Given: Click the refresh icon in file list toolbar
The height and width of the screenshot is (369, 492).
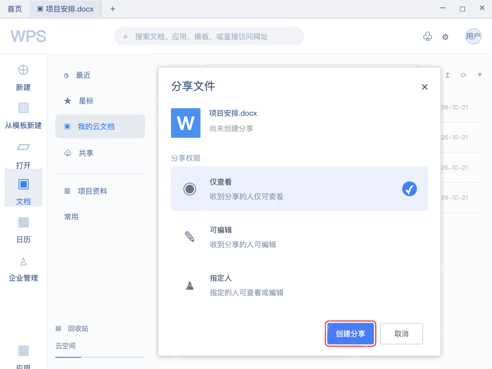Looking at the screenshot, I should pos(463,75).
